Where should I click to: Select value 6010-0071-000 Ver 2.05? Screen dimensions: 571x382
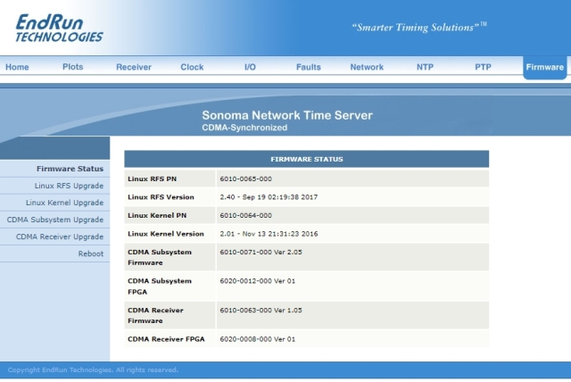[261, 252]
